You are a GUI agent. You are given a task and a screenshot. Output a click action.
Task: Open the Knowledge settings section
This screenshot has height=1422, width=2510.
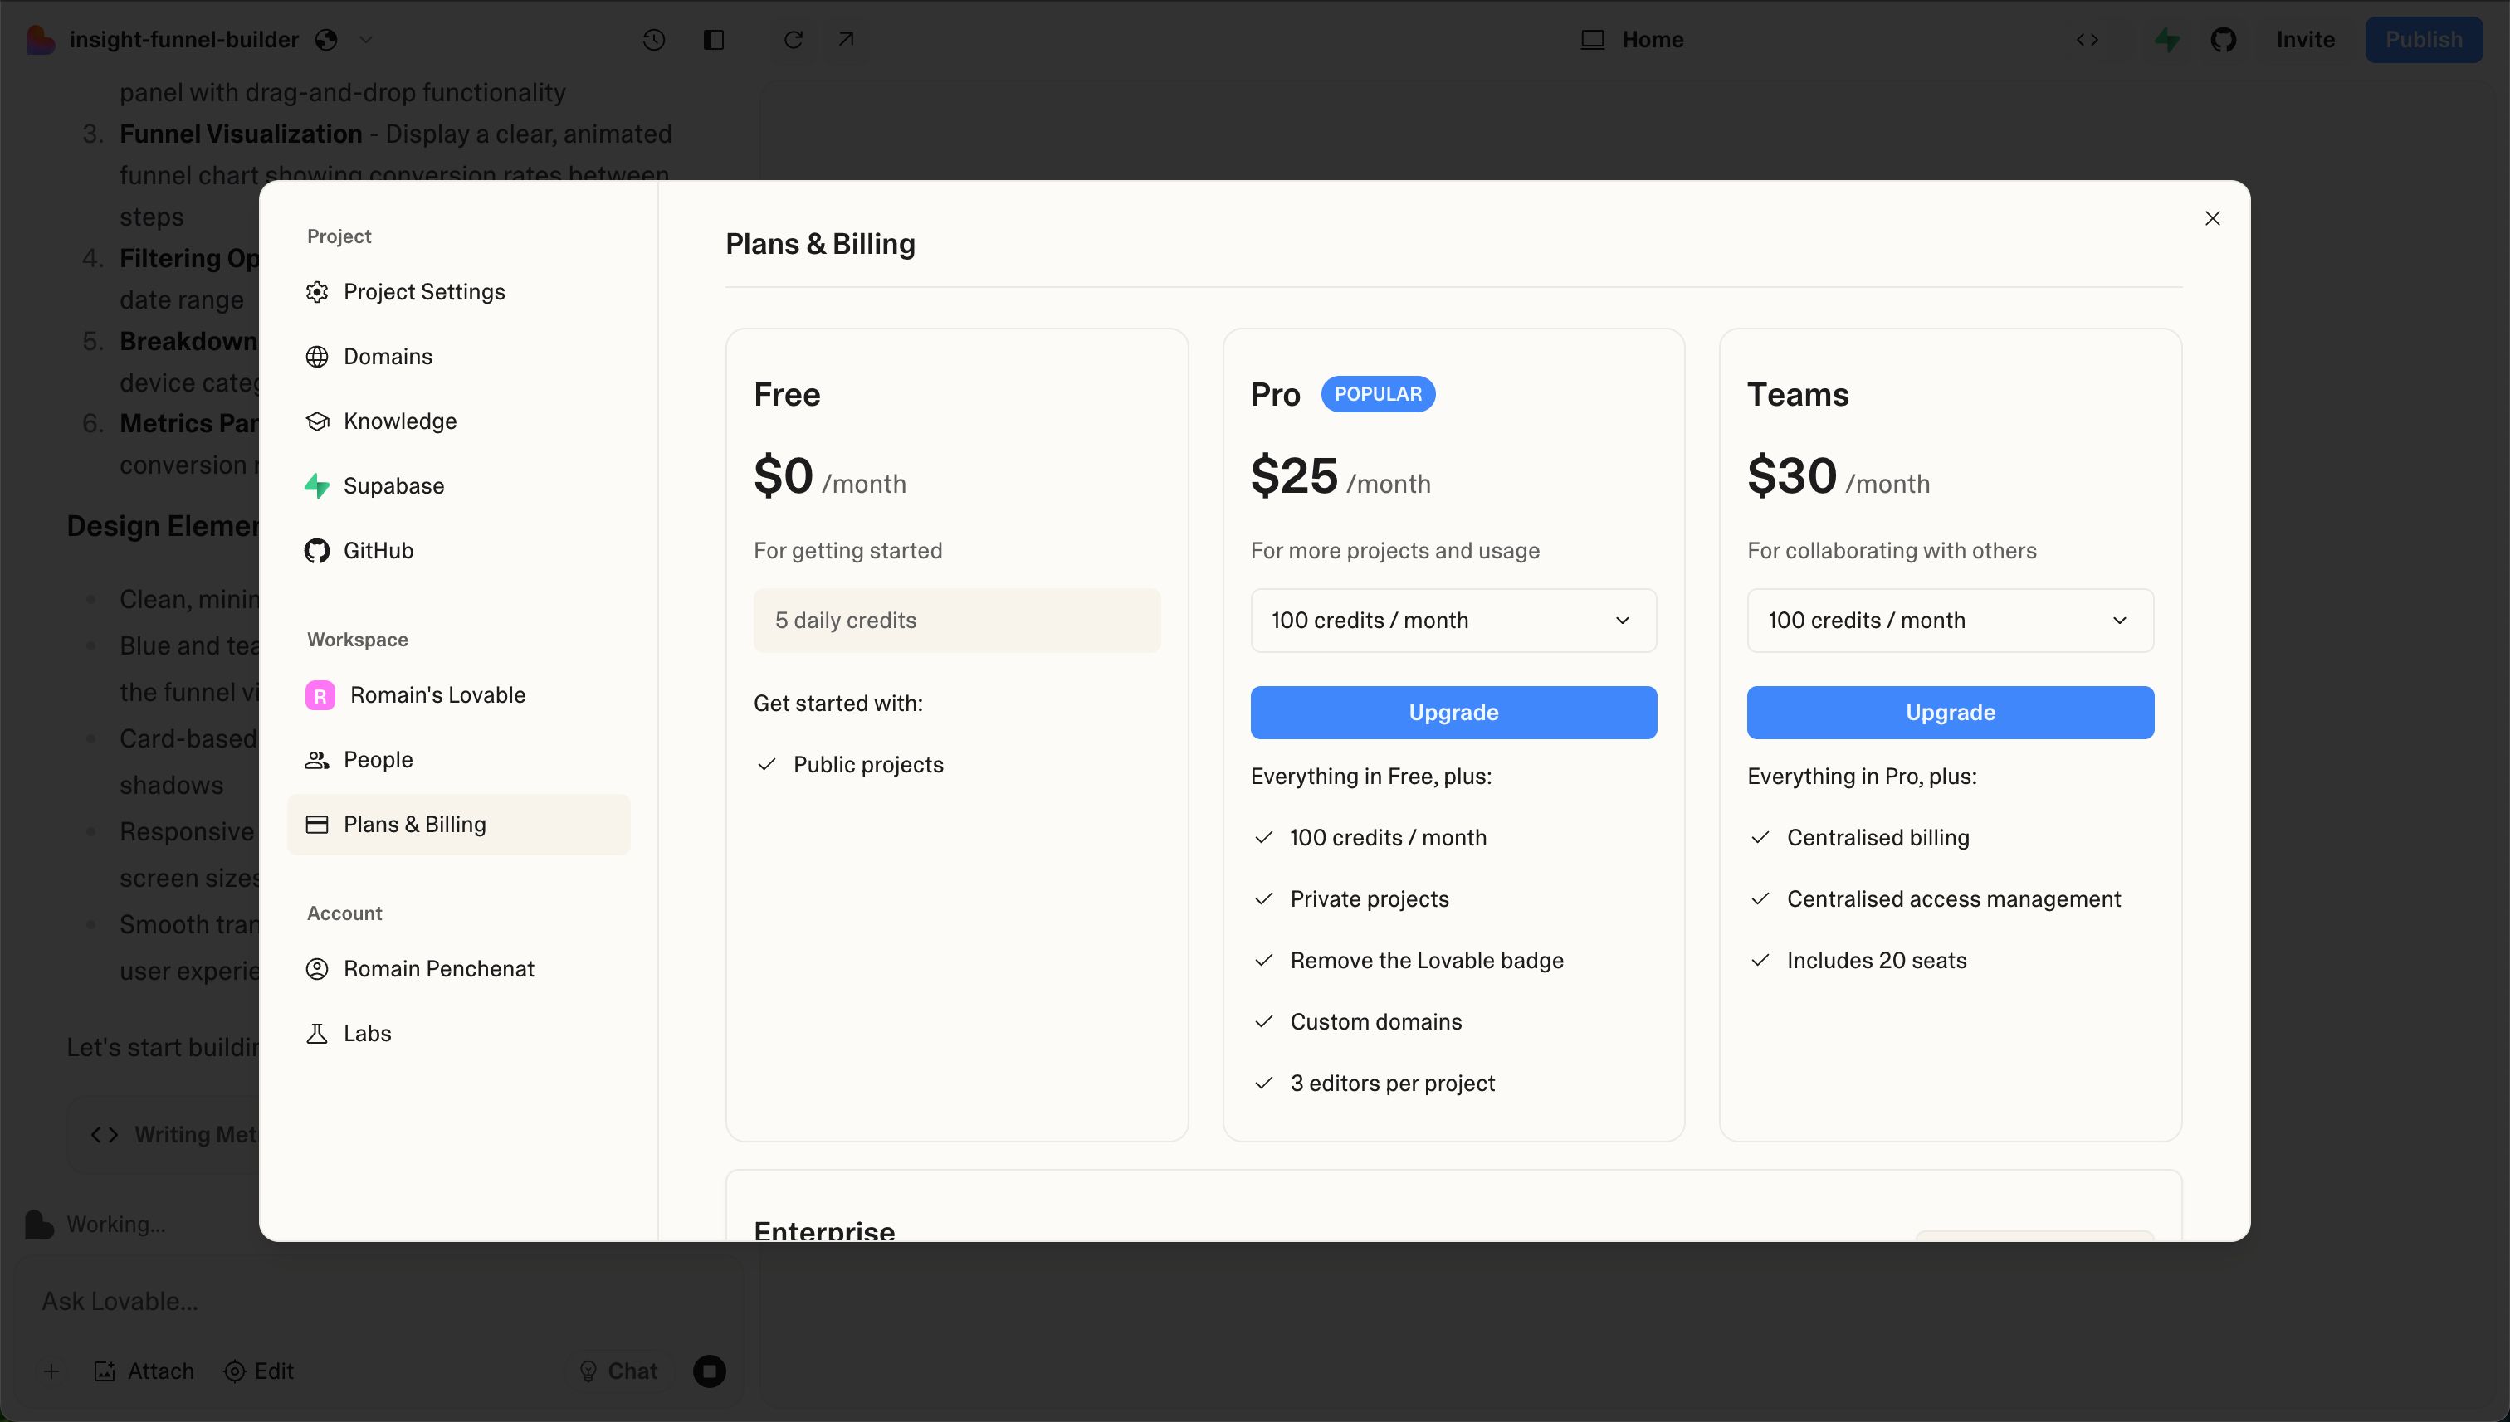[x=458, y=421]
